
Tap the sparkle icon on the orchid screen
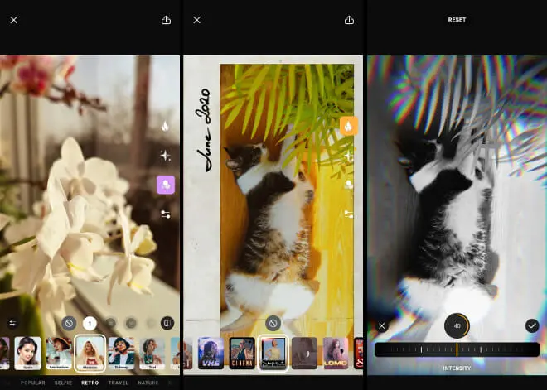tap(165, 156)
